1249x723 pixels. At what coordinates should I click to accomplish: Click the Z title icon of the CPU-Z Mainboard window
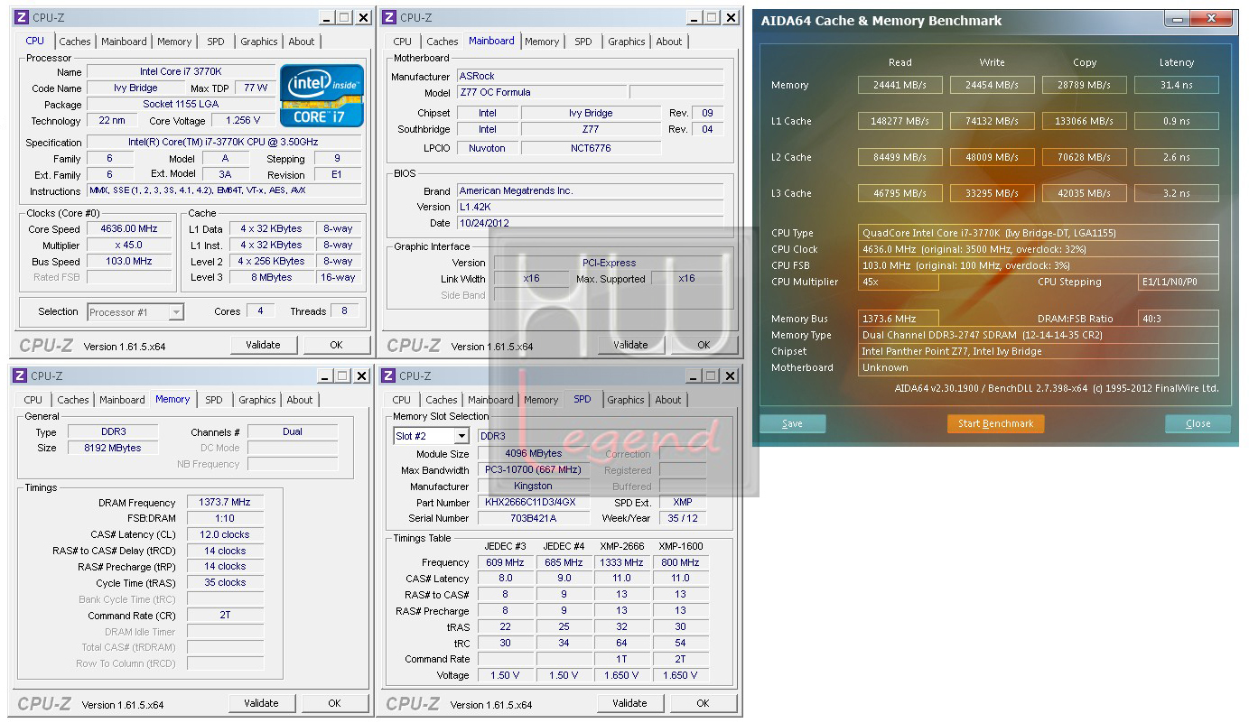tap(389, 17)
